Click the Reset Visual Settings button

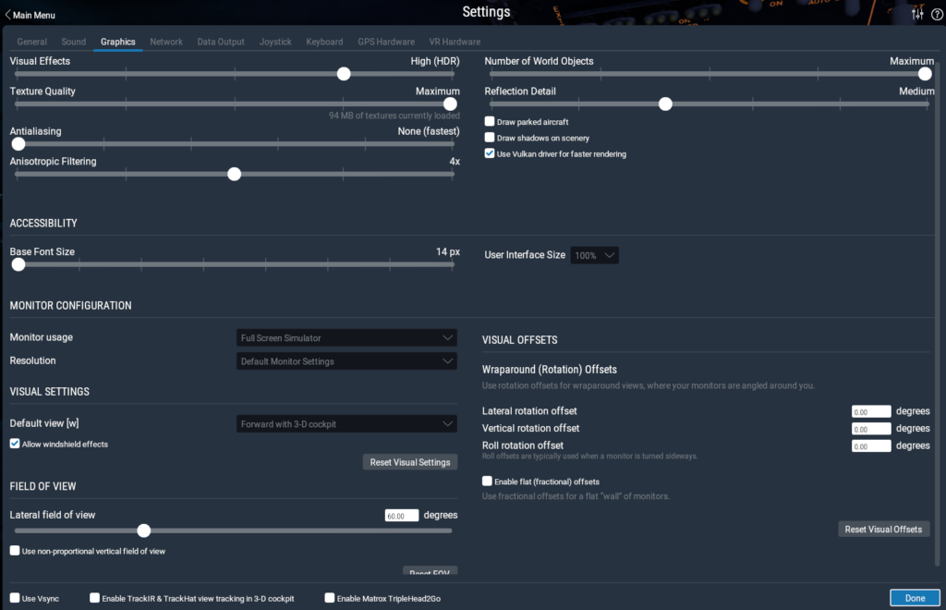point(409,462)
